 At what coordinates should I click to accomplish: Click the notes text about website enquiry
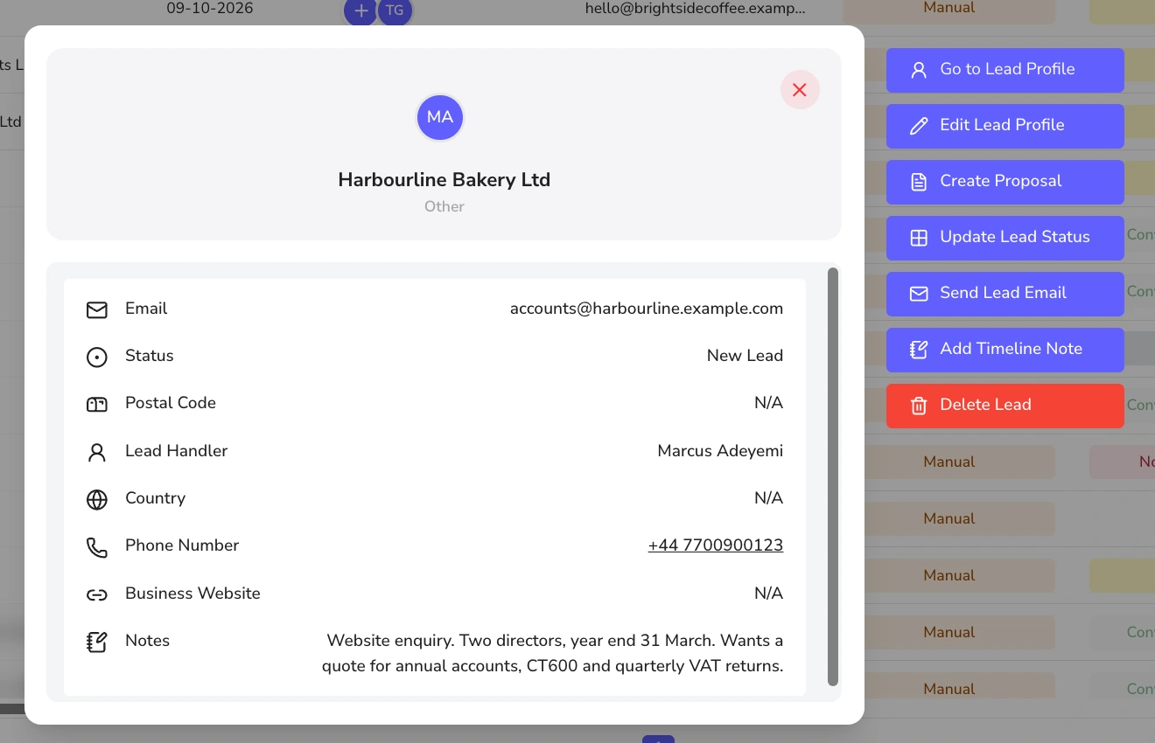point(553,653)
